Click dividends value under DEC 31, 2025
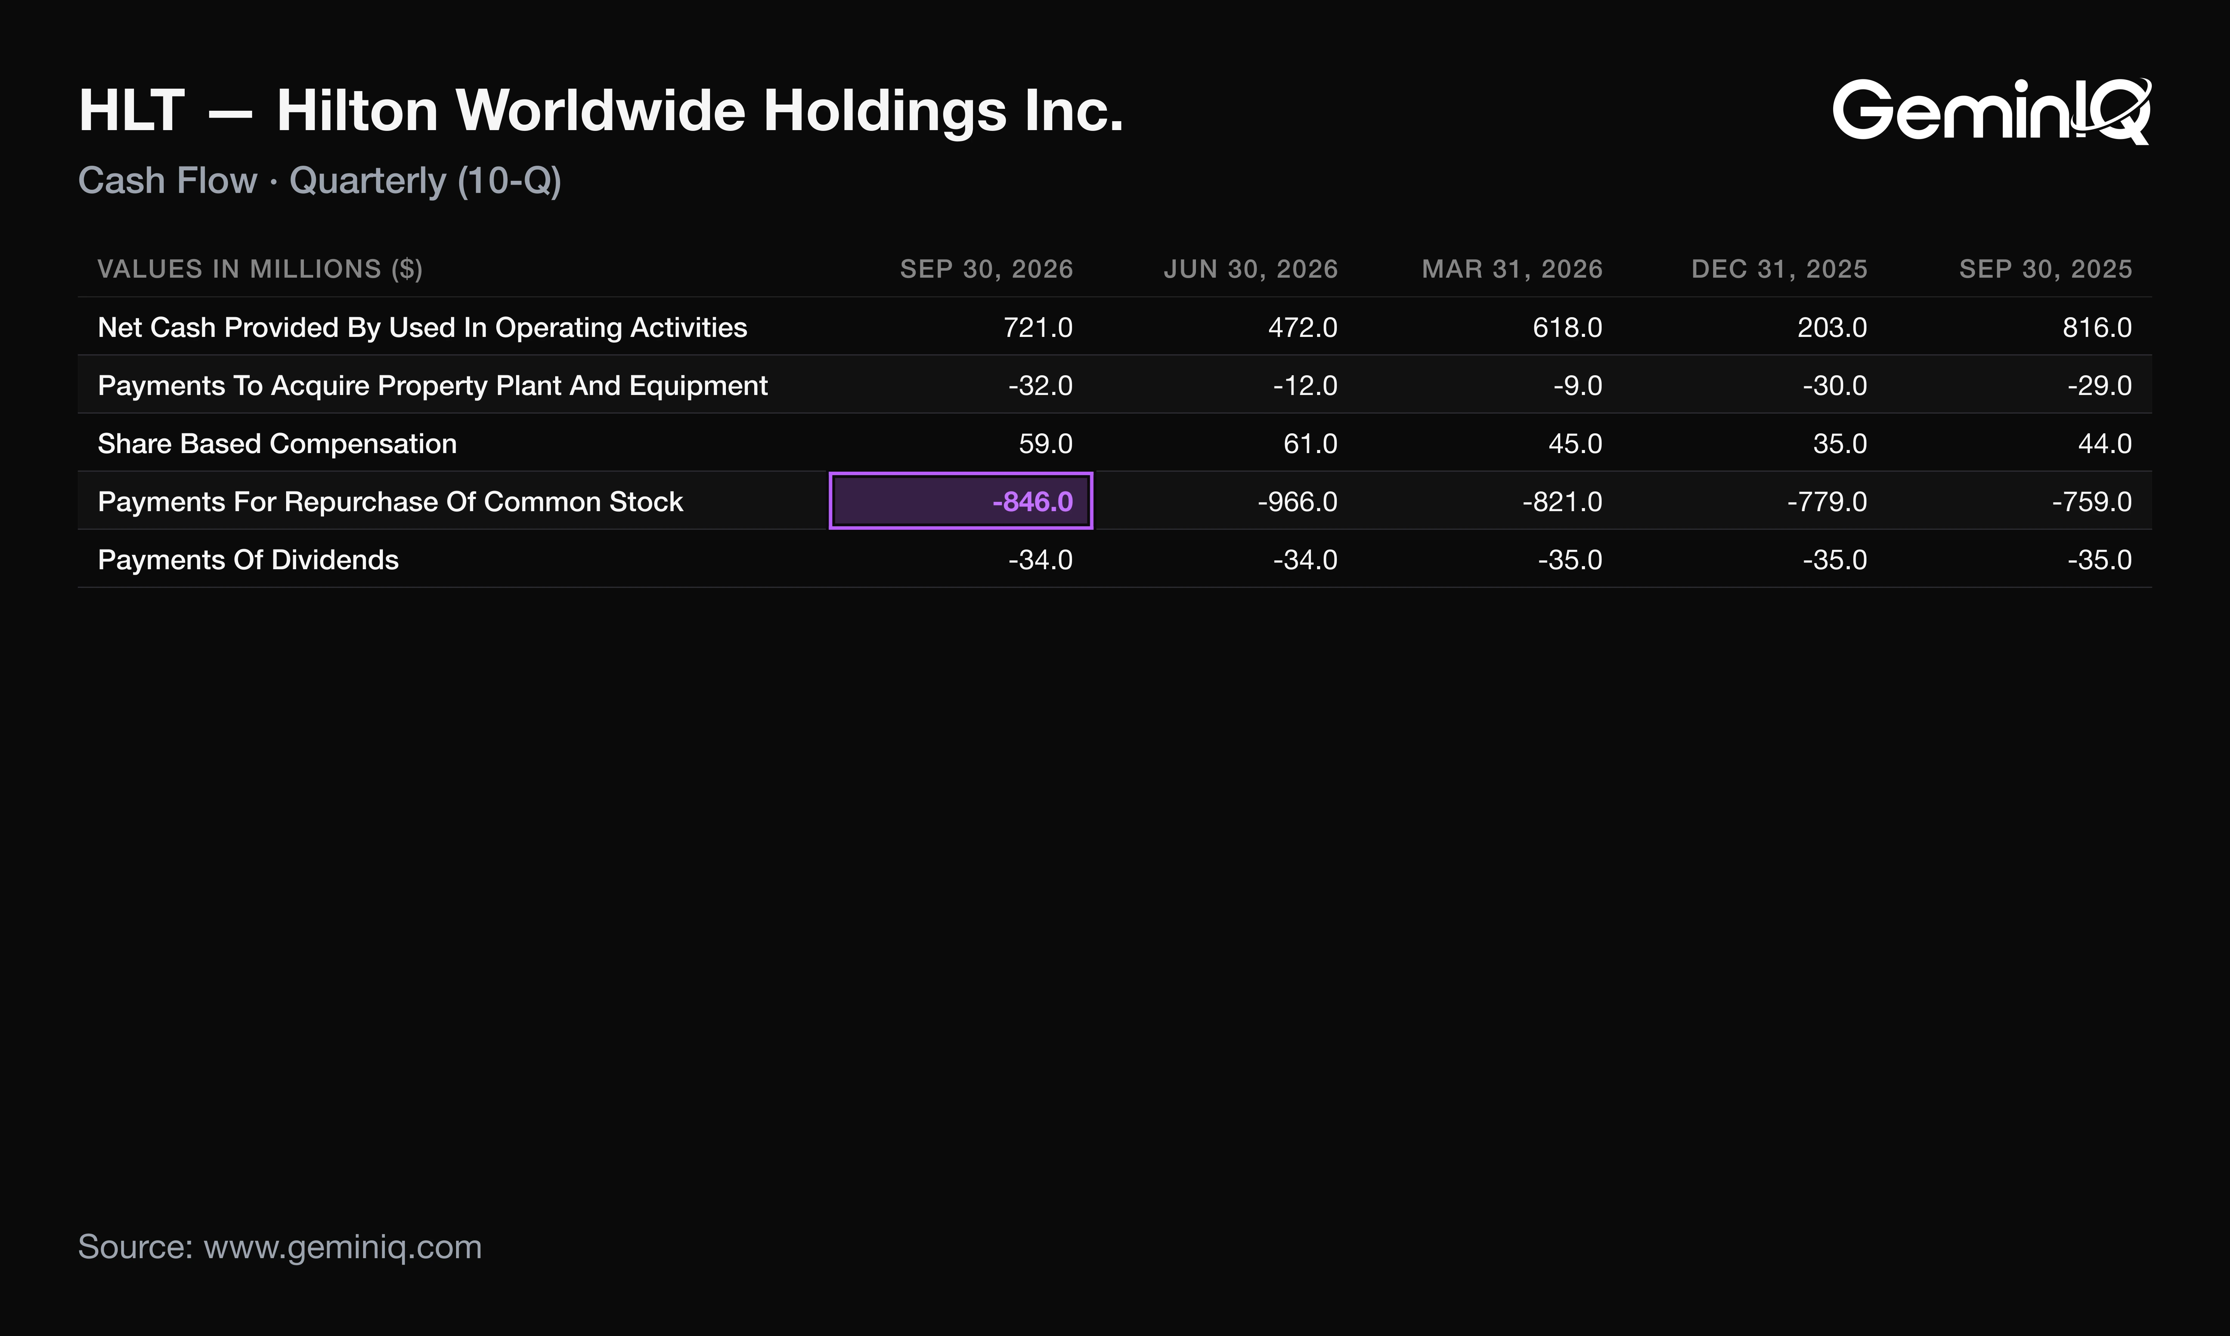The width and height of the screenshot is (2230, 1336). pos(1835,560)
